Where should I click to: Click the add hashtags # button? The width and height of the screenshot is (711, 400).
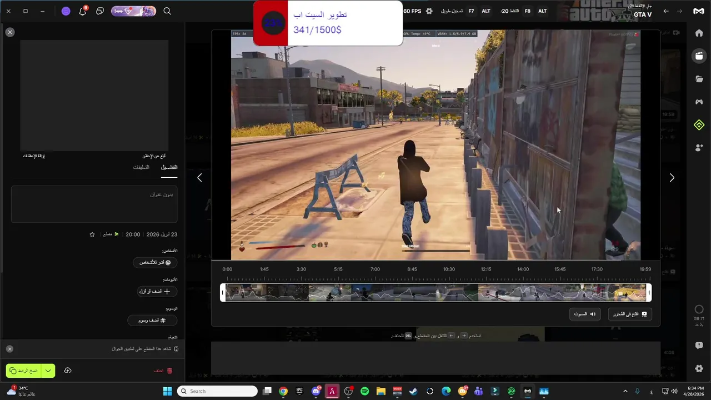(x=152, y=320)
